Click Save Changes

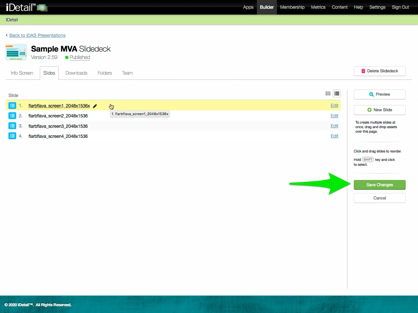tap(380, 185)
